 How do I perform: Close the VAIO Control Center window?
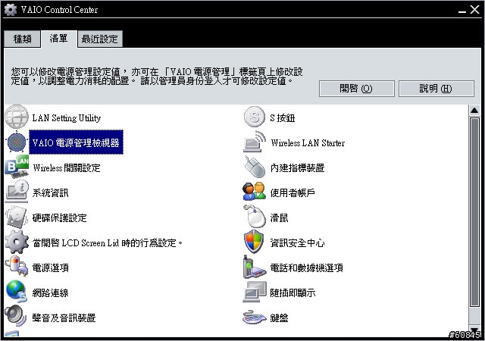(x=475, y=10)
